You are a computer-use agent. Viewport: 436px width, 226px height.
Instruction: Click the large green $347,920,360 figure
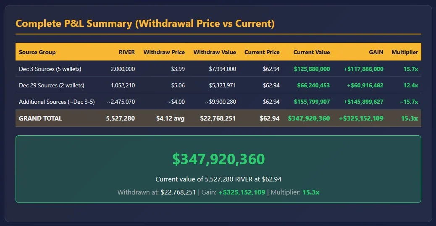[x=218, y=159]
